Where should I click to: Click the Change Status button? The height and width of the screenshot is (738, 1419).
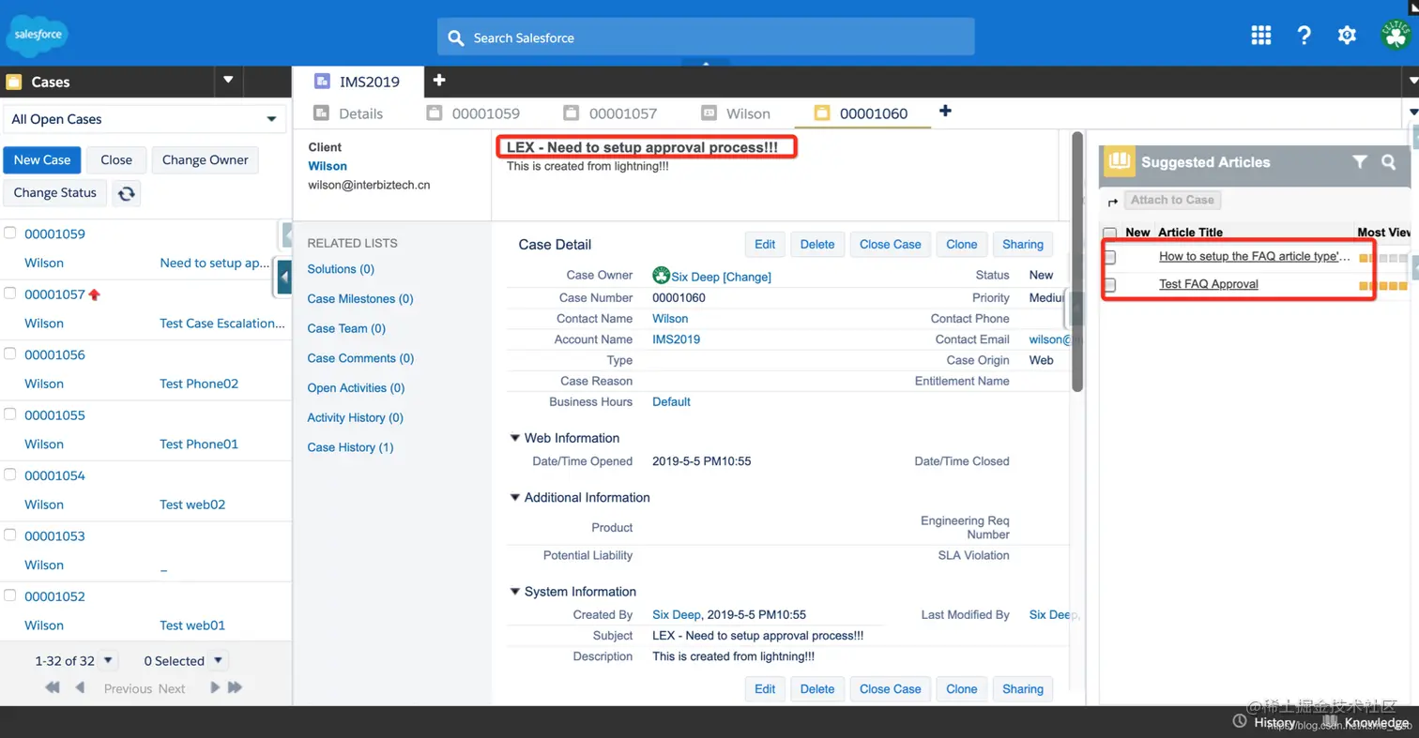click(54, 193)
